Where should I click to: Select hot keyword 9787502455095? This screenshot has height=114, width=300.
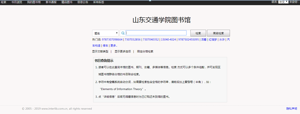click(x=189, y=40)
